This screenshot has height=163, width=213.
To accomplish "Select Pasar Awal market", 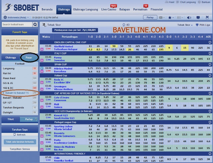I will tap(20, 78).
